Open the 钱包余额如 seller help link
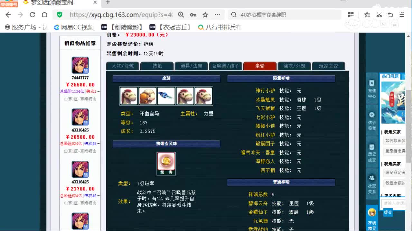The height and width of the screenshot is (231, 412). click(x=395, y=183)
